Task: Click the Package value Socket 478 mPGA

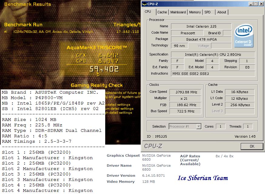Action: [x=201, y=39]
